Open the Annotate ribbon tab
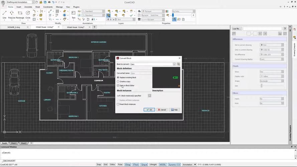This screenshot has height=167, width=297. click(x=28, y=7)
